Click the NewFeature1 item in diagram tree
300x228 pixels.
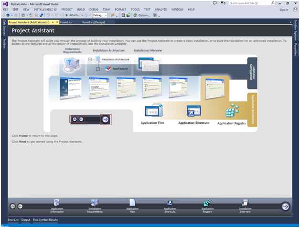tap(120, 69)
